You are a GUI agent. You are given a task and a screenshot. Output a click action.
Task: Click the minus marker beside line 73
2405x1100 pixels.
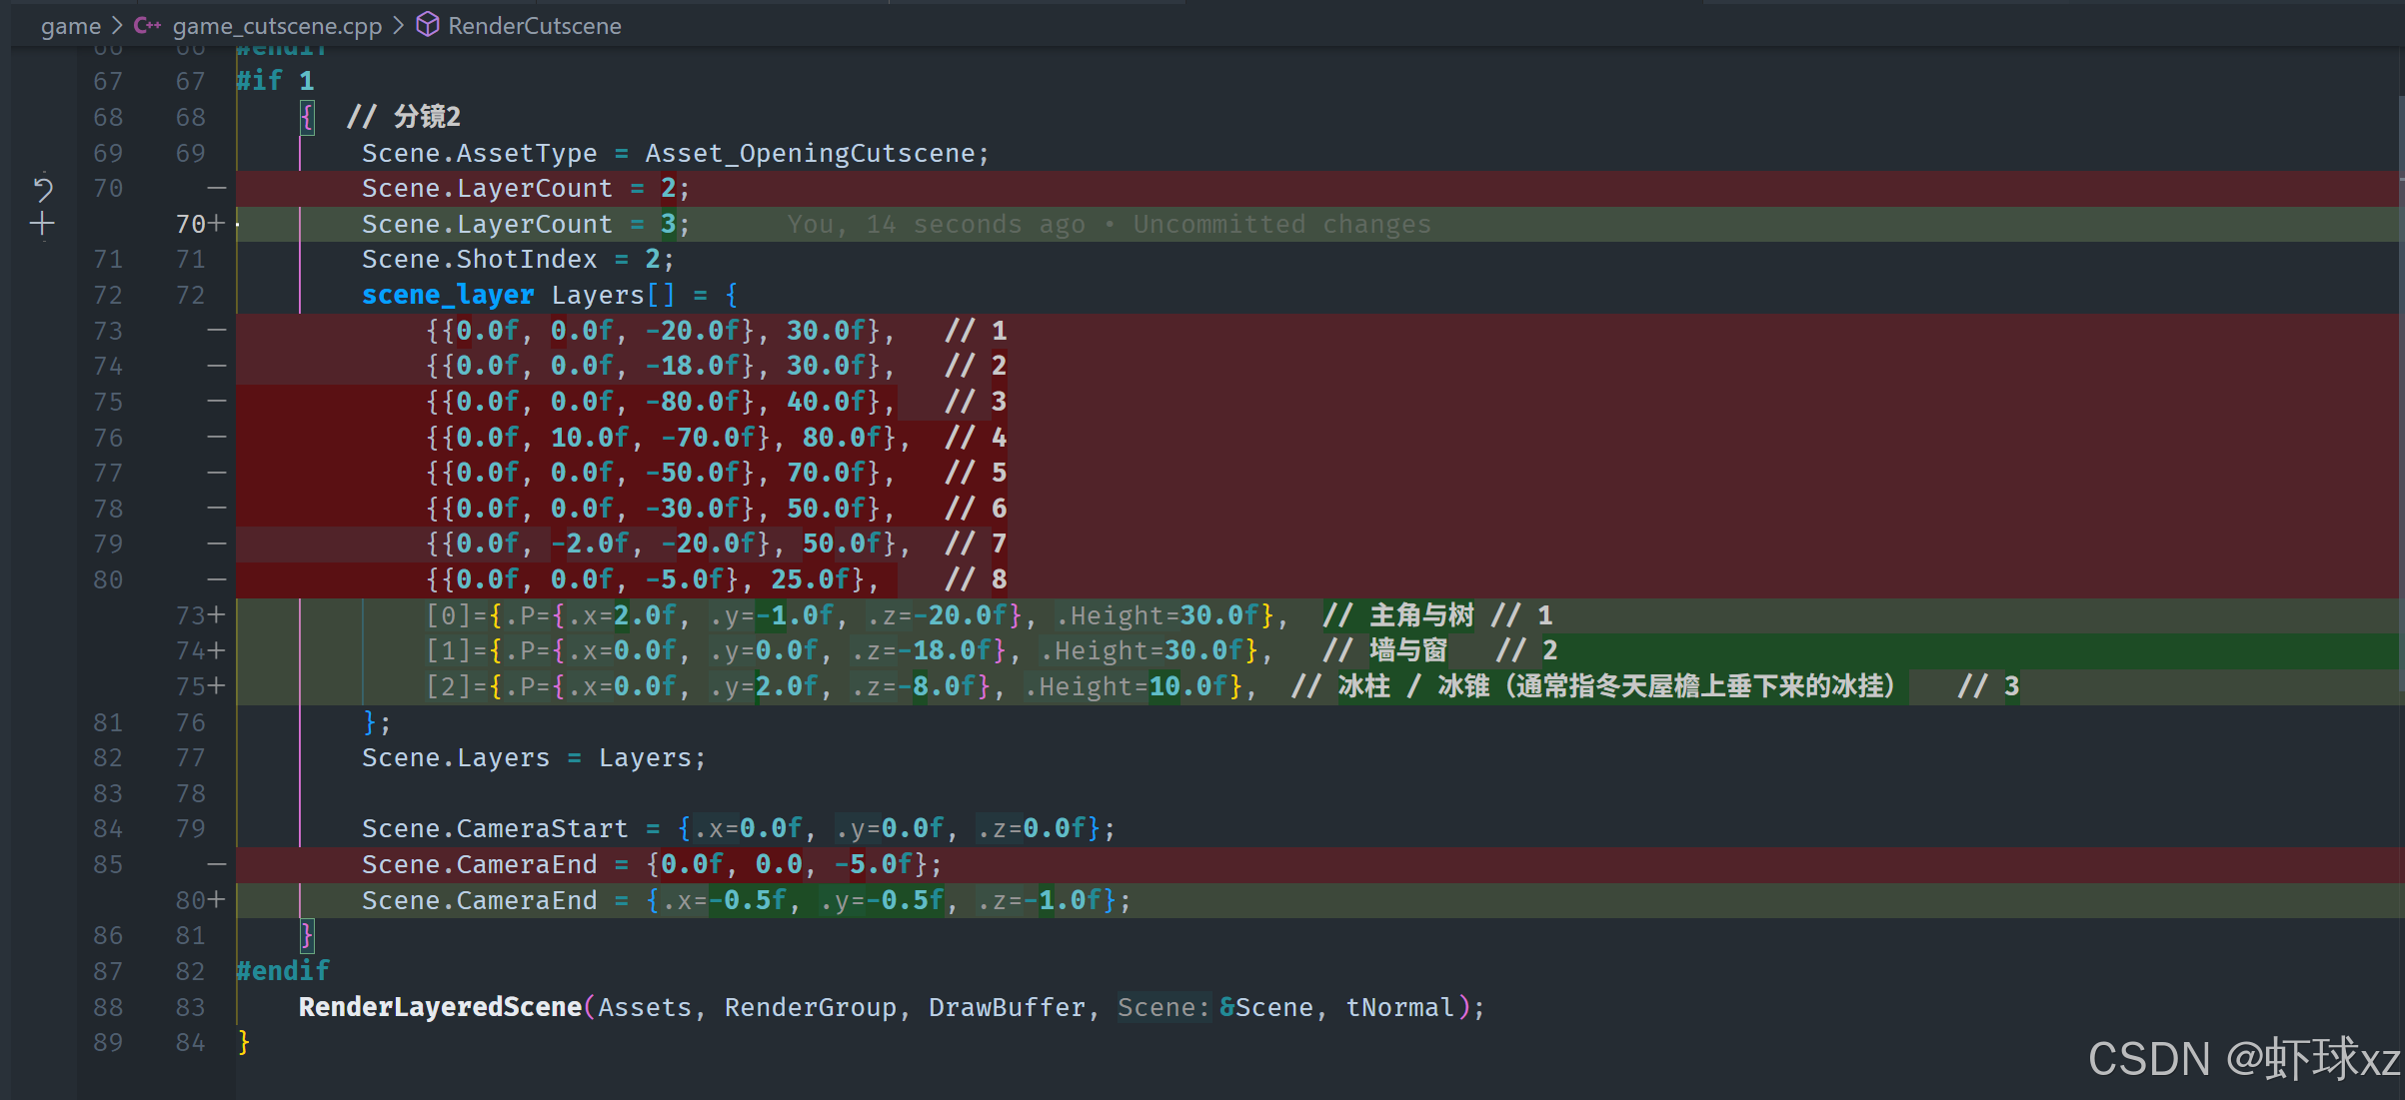[x=216, y=330]
